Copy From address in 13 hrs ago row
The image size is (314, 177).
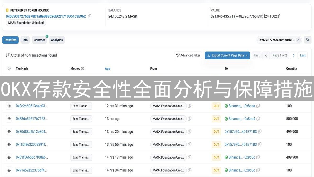(x=190, y=119)
